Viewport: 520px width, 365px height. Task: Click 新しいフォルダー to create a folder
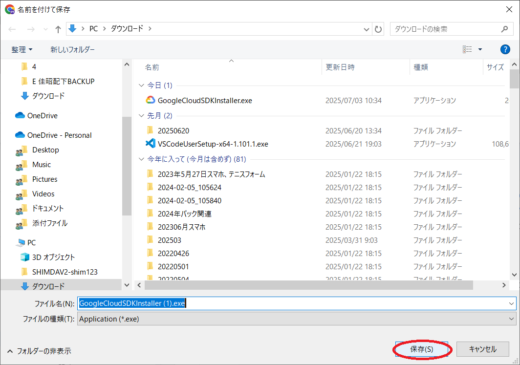72,50
